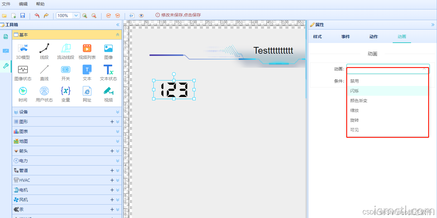437x218 pixels.
Task: Collapse the 基本 section
Action: pos(118,35)
